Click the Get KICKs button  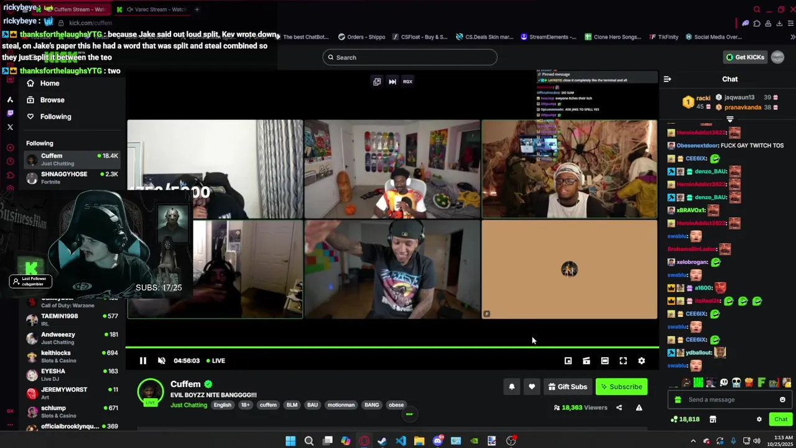[745, 57]
